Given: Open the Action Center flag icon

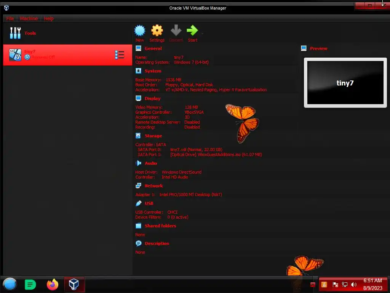Looking at the screenshot, I should (x=335, y=285).
